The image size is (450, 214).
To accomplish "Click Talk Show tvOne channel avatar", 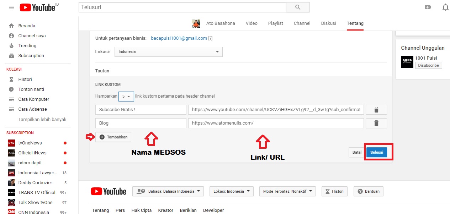I will 11,203.
